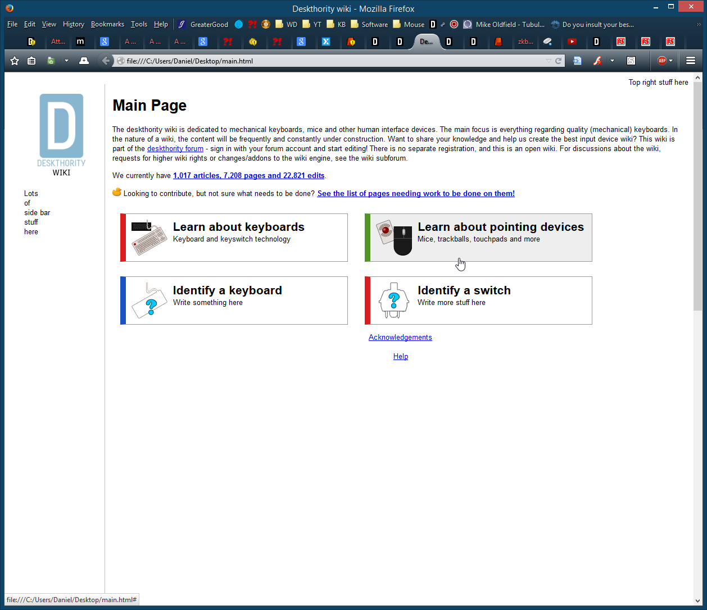This screenshot has width=707, height=610.
Task: Open the Bookmarks menu
Action: (x=107, y=24)
